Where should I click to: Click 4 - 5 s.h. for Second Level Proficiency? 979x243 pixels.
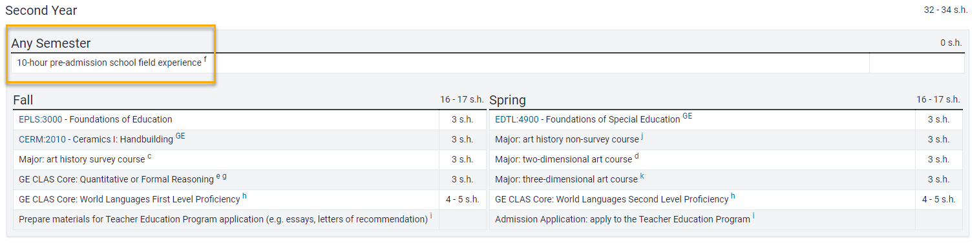938,199
